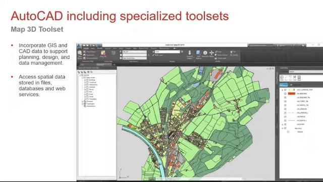The height and width of the screenshot is (182, 323).
Task: Toggle the Default layer checkbox
Action: 288,131
